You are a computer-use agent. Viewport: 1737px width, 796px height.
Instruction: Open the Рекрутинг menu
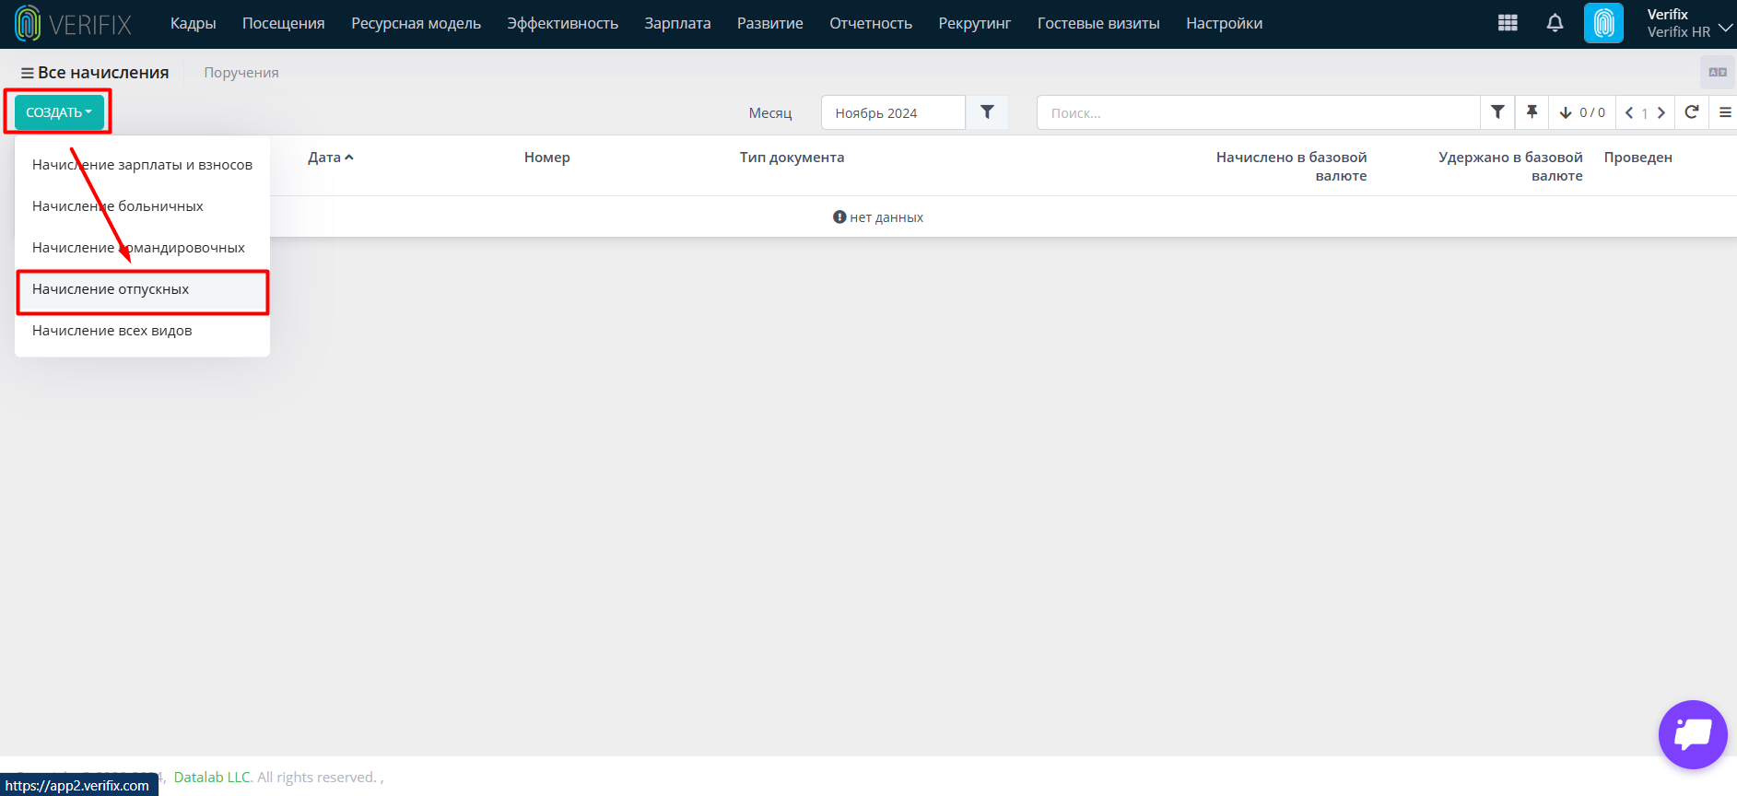tap(975, 23)
